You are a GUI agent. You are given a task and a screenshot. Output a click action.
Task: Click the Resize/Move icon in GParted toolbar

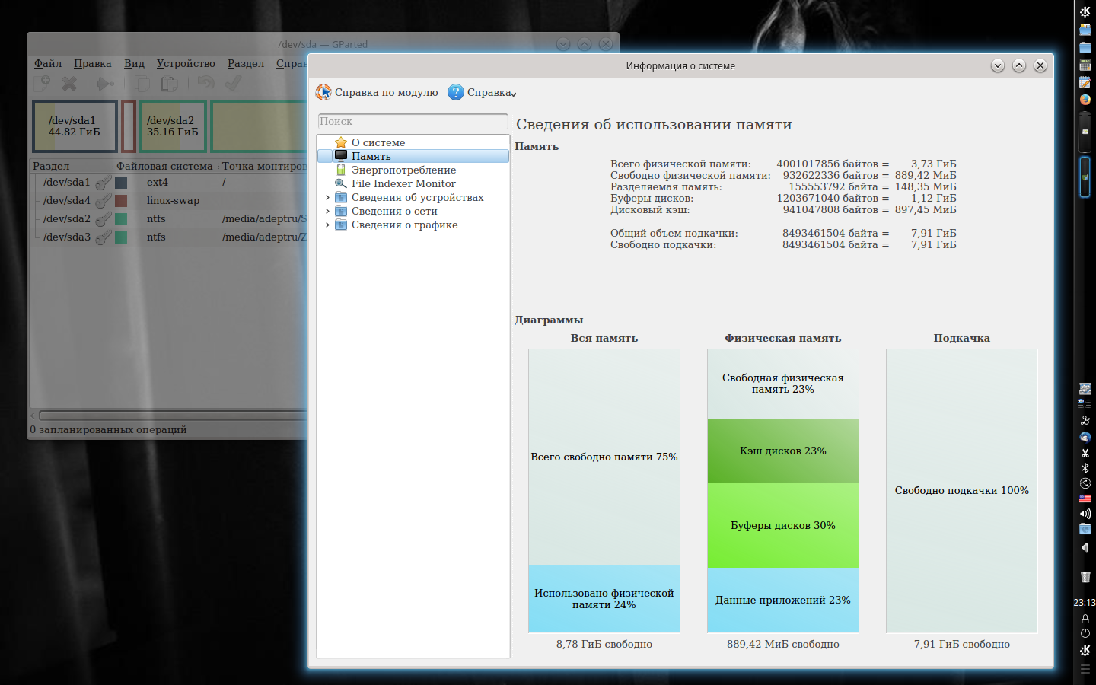106,83
